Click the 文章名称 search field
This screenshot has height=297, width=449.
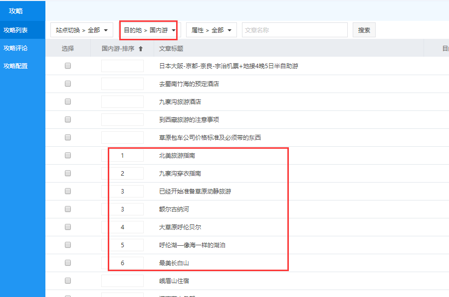tap(294, 30)
